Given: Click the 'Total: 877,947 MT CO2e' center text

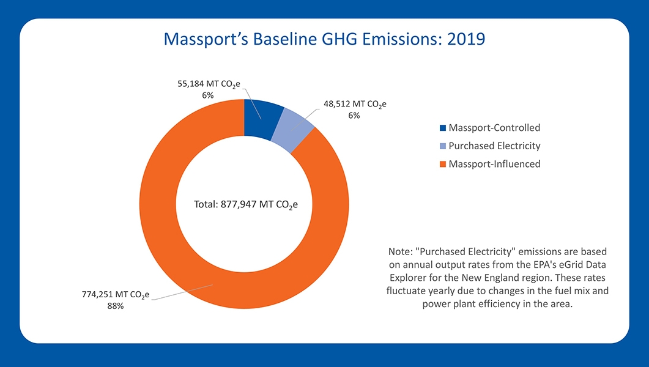Looking at the screenshot, I should 246,204.
